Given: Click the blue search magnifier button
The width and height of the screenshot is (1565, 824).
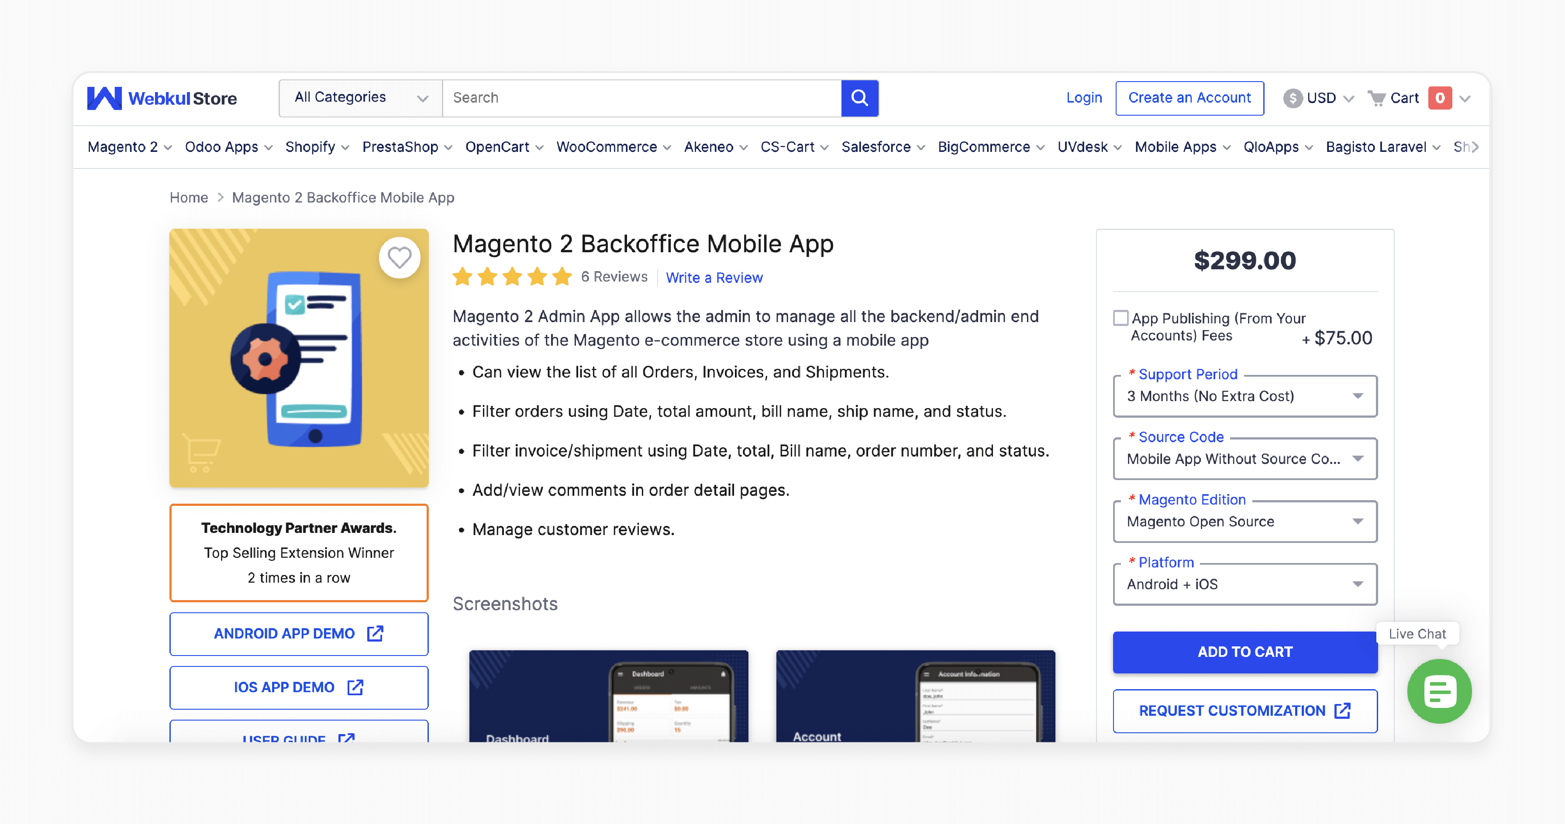Looking at the screenshot, I should click(x=859, y=98).
